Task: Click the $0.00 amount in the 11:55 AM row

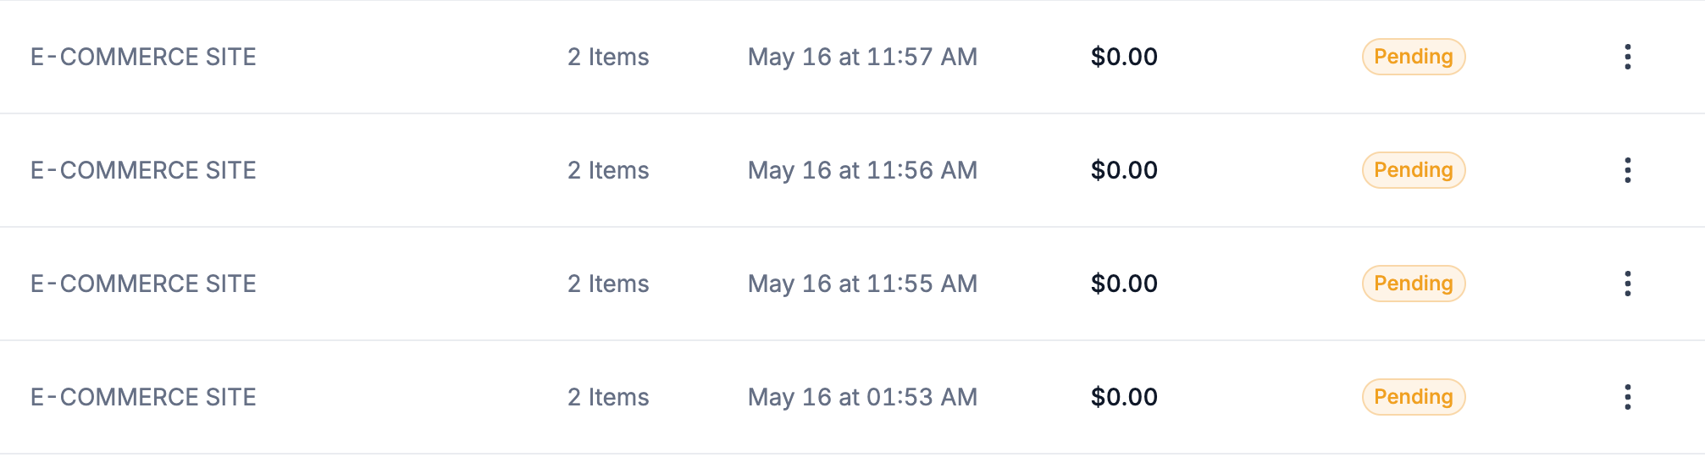Action: tap(1124, 284)
